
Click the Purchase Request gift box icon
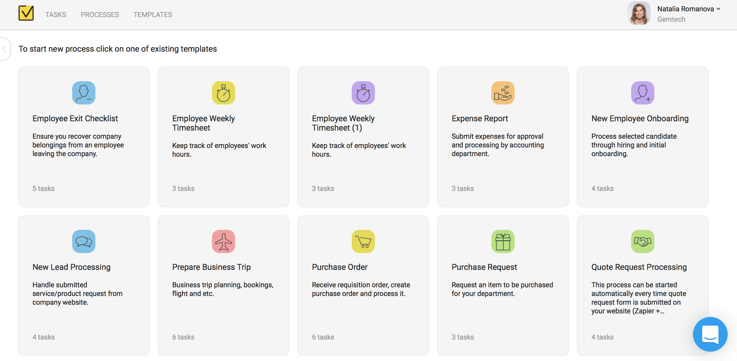(x=503, y=241)
